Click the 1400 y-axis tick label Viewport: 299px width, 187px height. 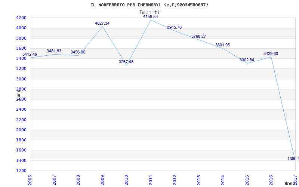[x=21, y=161]
